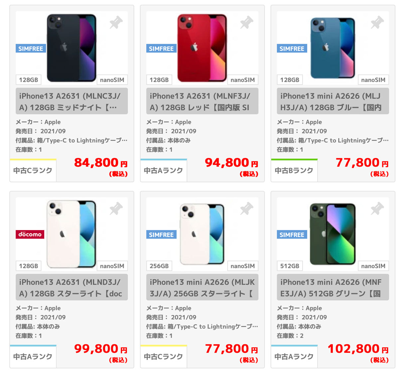Click the 中古Bランク label

tap(294, 171)
